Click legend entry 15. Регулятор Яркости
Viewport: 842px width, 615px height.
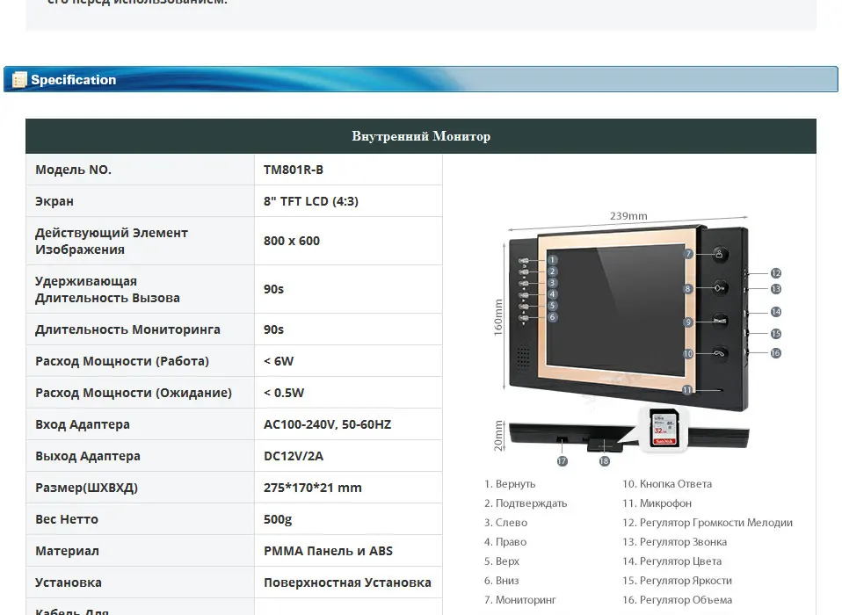(x=677, y=581)
